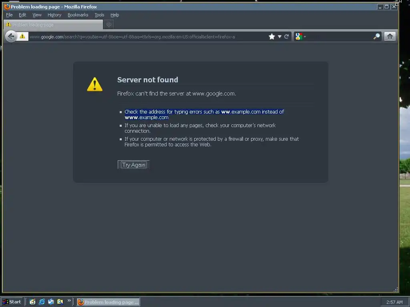Minimize the Firefox window
The image size is (410, 307).
pyautogui.click(x=380, y=7)
